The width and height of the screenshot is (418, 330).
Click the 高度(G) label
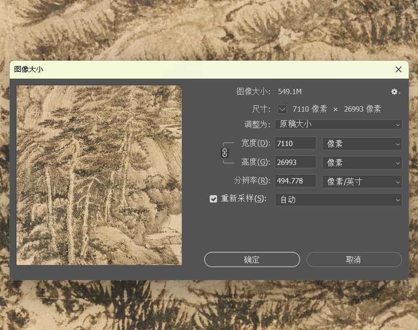[x=256, y=162]
